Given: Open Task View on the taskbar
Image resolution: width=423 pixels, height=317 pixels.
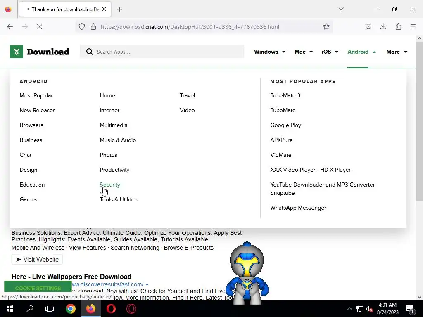Looking at the screenshot, I should [50, 309].
